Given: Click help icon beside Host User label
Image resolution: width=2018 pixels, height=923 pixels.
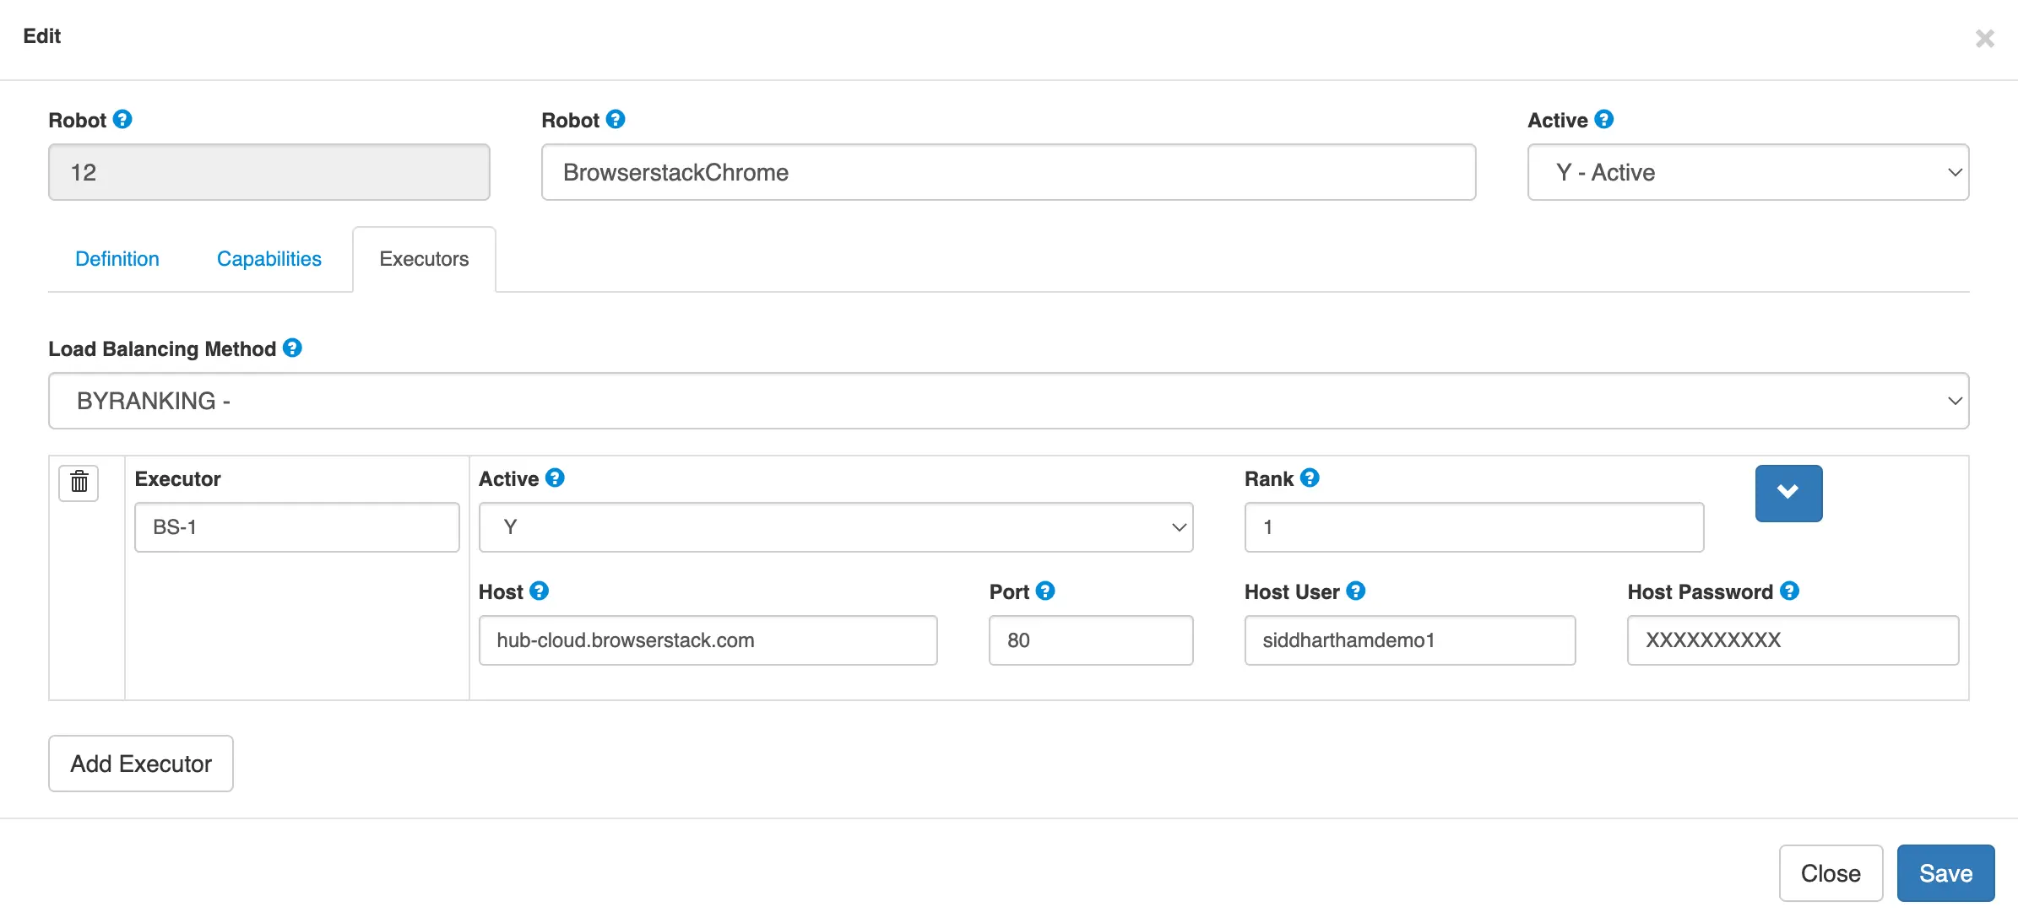Looking at the screenshot, I should [x=1356, y=591].
